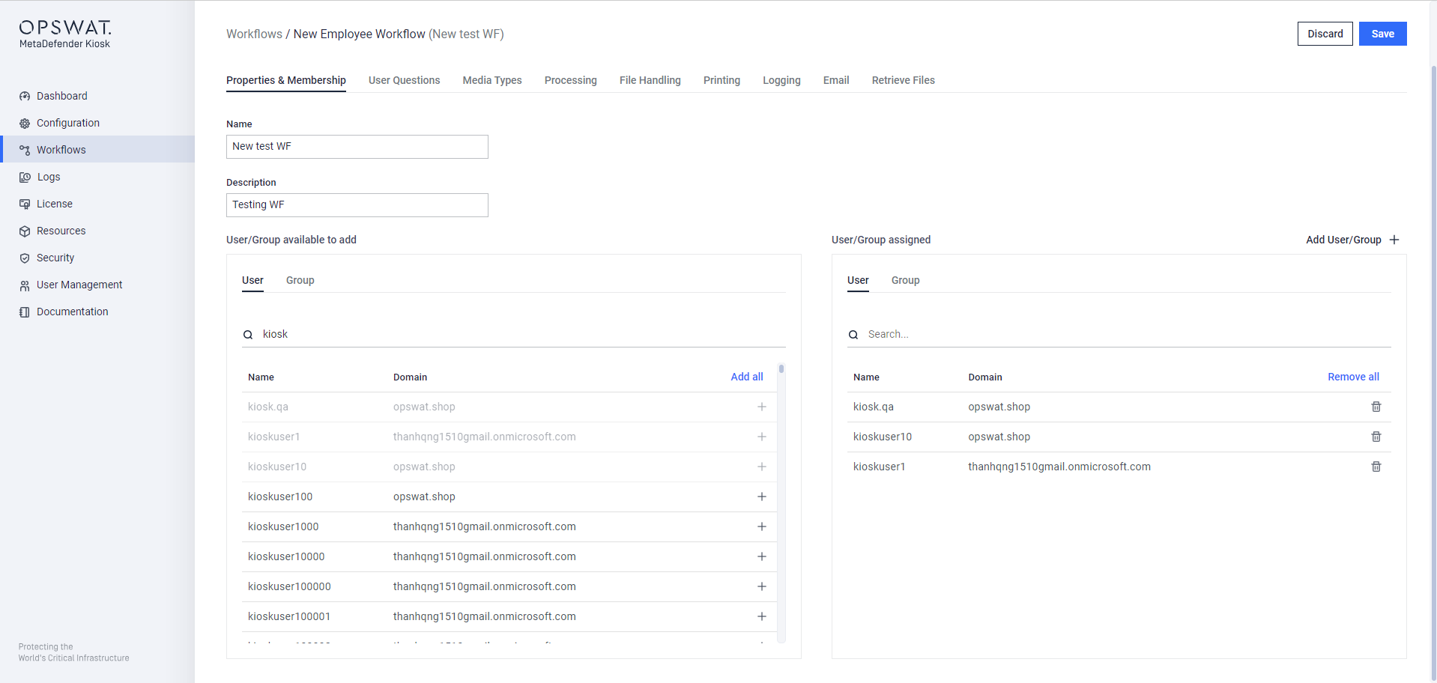Add kioskuser10 with its plus icon
The height and width of the screenshot is (683, 1437).
[762, 467]
